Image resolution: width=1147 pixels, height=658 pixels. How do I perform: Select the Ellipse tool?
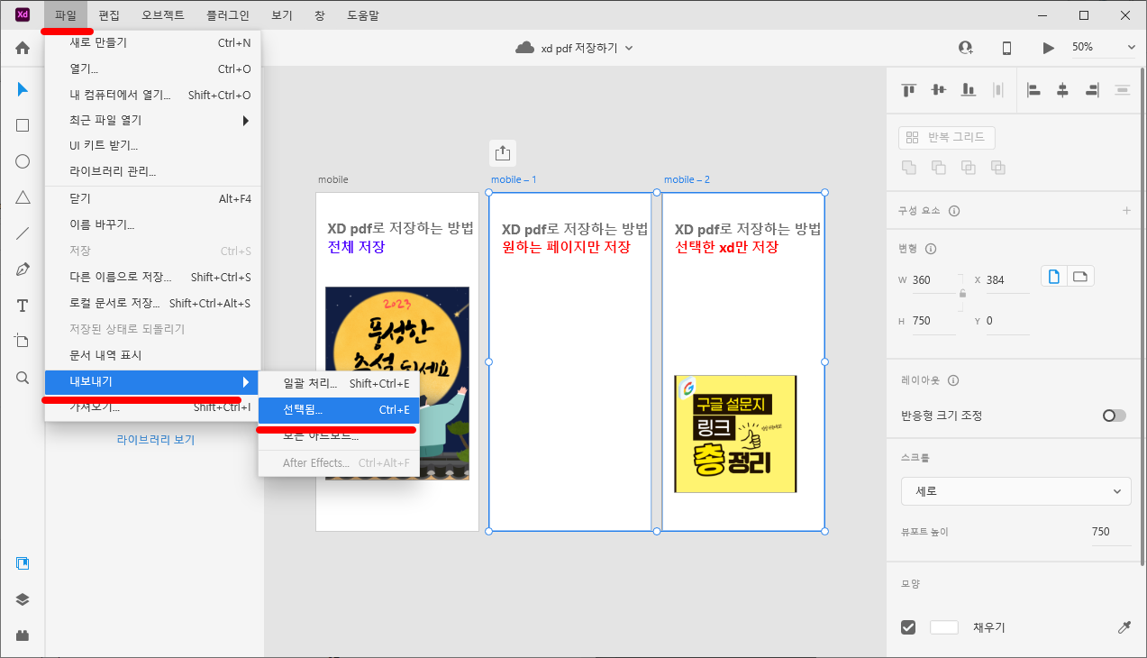pos(22,161)
